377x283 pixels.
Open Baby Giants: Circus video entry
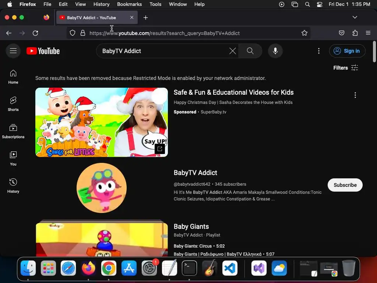pos(199,246)
